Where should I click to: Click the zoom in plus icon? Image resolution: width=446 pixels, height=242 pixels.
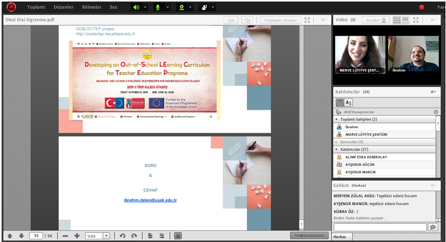coord(77,236)
